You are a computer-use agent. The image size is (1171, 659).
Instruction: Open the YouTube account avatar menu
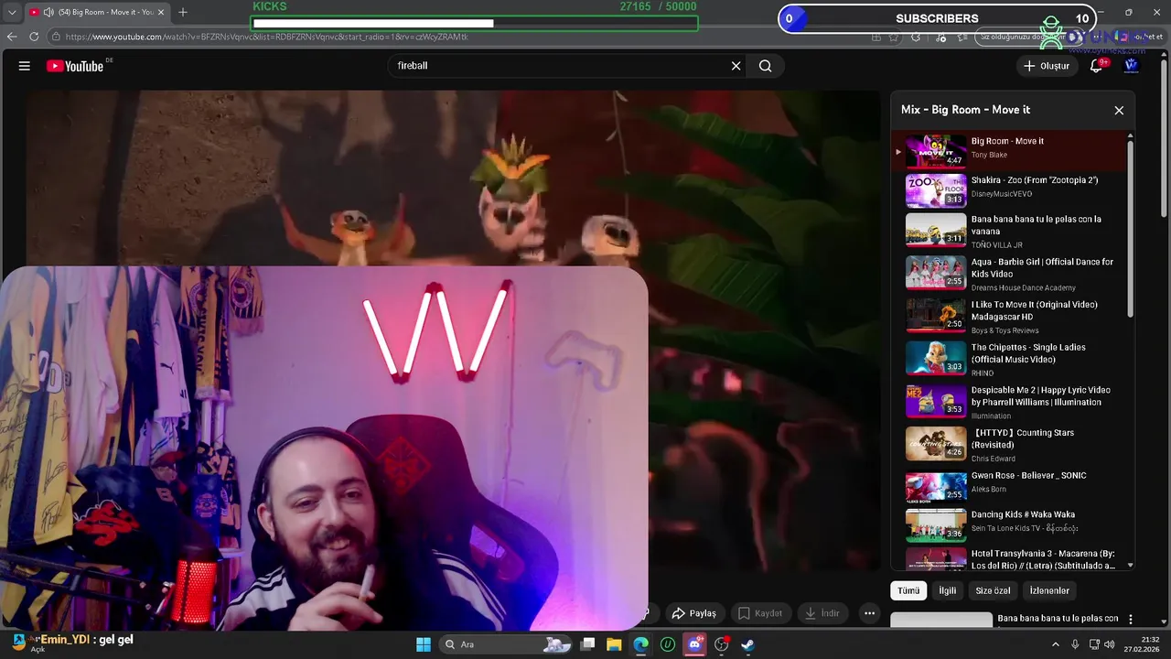(x=1131, y=66)
